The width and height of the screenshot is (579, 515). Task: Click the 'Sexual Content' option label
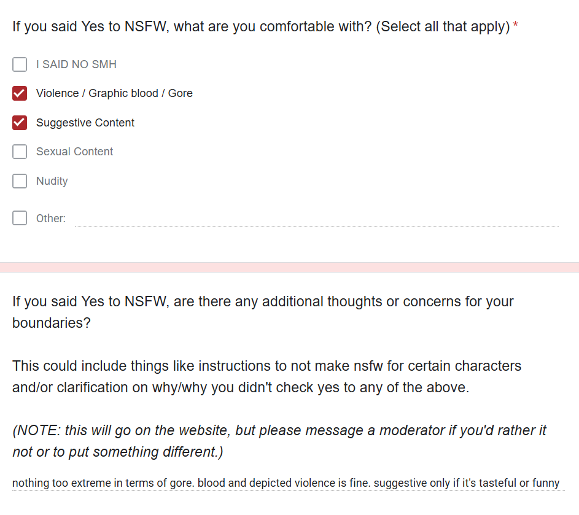tap(74, 152)
